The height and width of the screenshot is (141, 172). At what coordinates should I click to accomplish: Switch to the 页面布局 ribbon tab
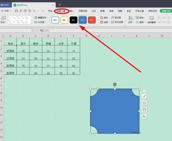point(83,11)
